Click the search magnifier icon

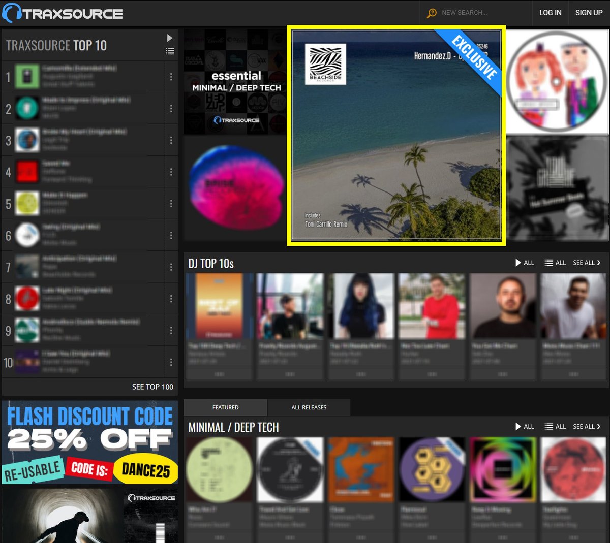point(432,13)
